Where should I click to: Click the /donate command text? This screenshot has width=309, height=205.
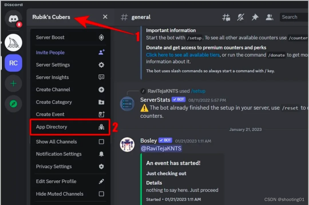click(x=277, y=55)
